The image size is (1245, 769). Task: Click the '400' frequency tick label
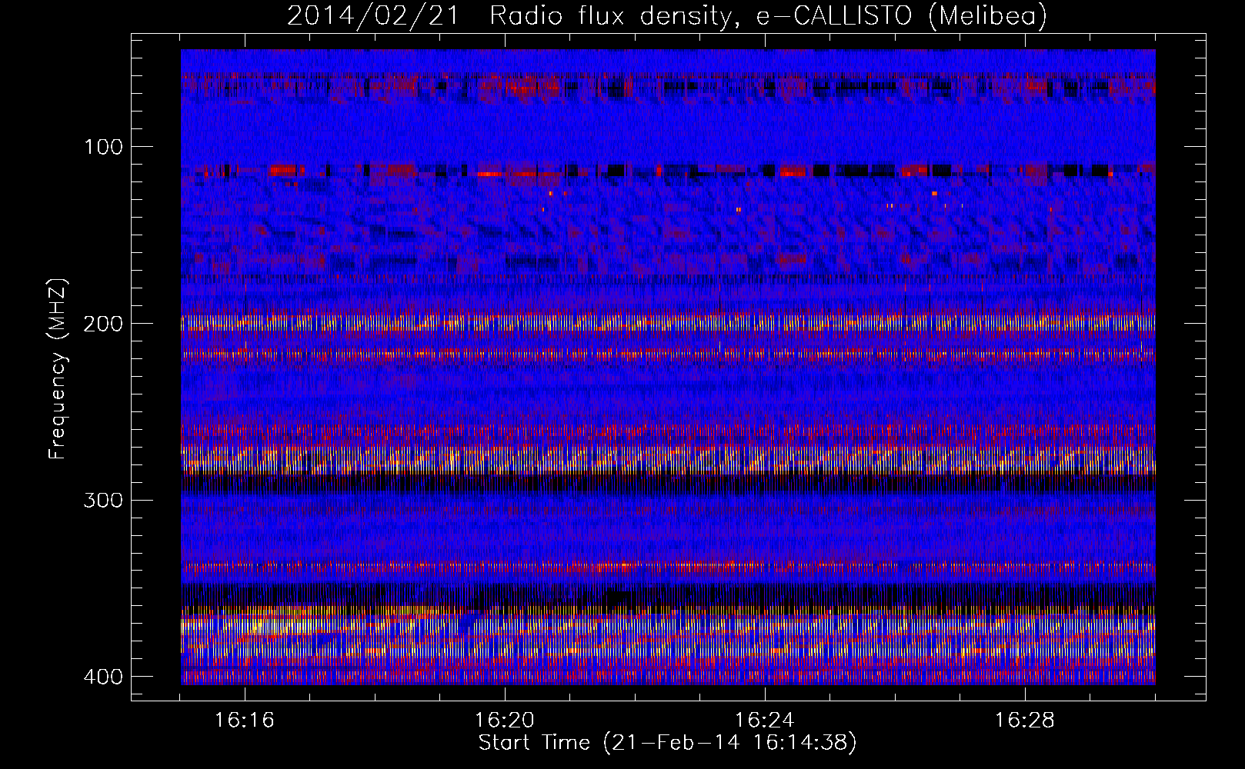102,677
